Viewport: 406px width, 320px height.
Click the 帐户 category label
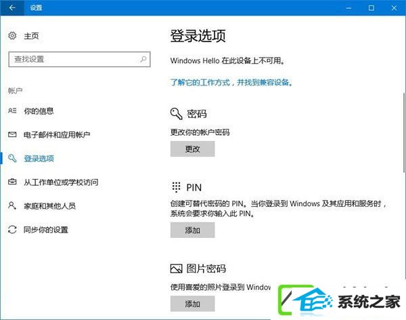point(16,91)
